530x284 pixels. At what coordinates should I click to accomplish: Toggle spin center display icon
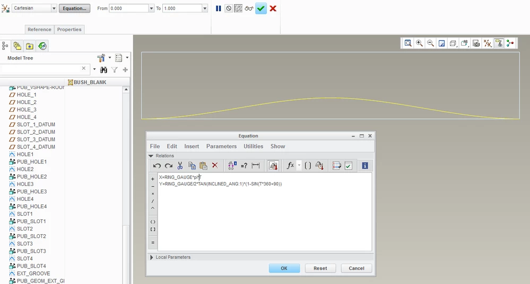(510, 43)
